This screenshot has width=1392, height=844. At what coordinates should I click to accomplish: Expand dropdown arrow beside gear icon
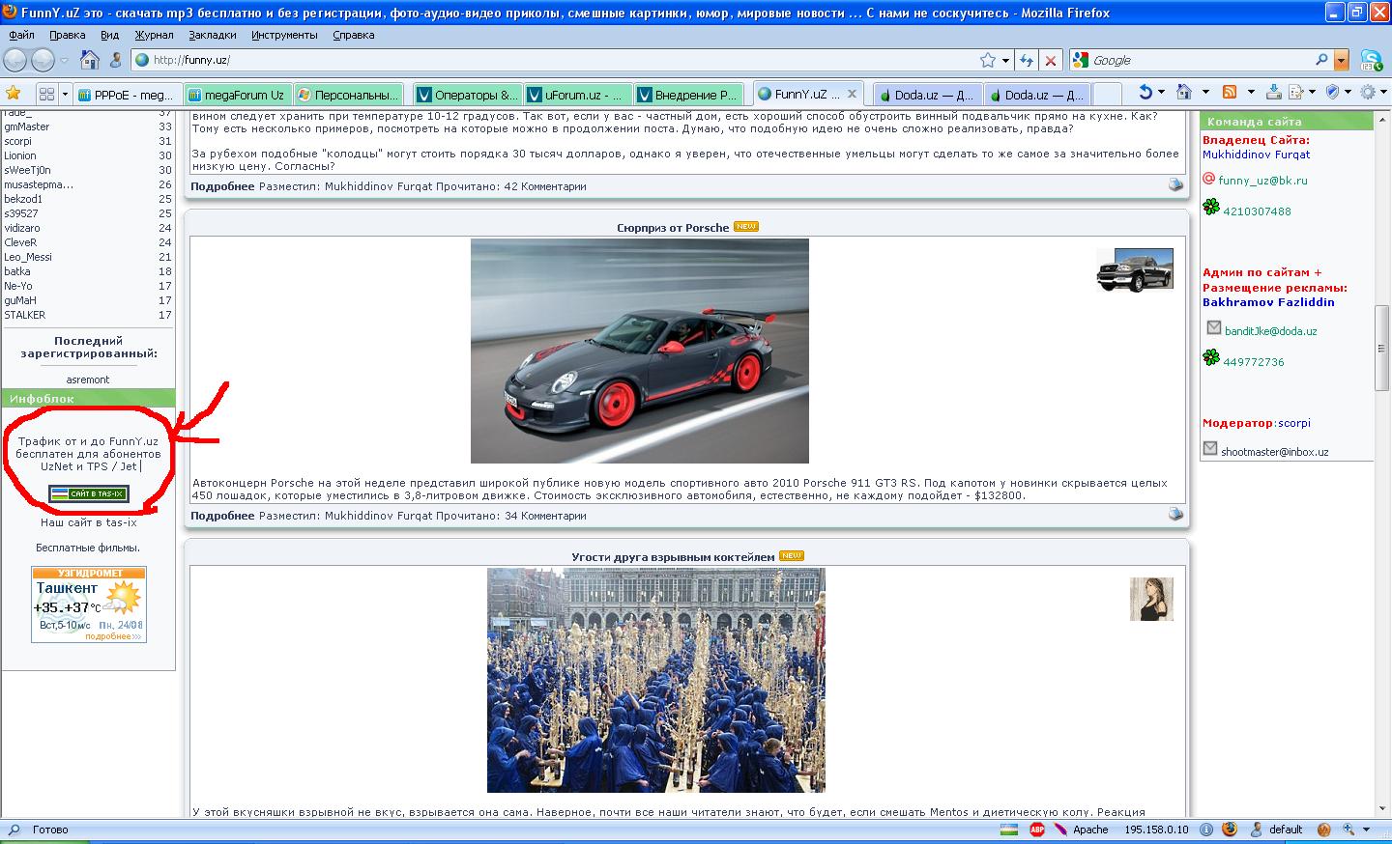point(1381,93)
